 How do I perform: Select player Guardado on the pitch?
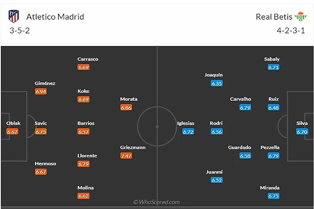click(239, 148)
